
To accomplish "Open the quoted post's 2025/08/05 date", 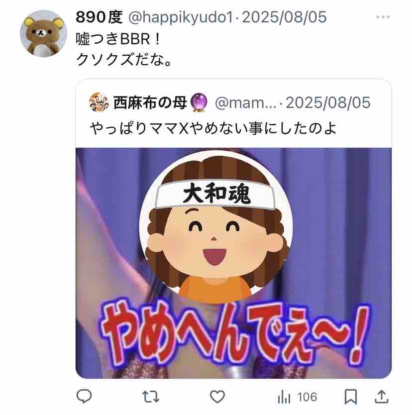I will coord(328,103).
